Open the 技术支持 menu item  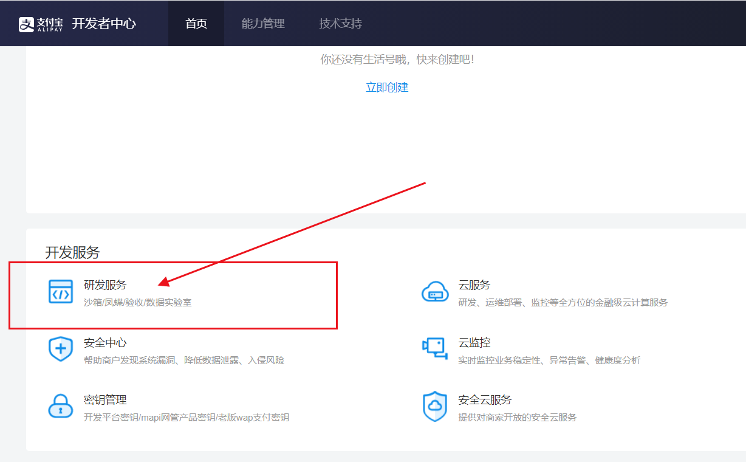click(340, 23)
